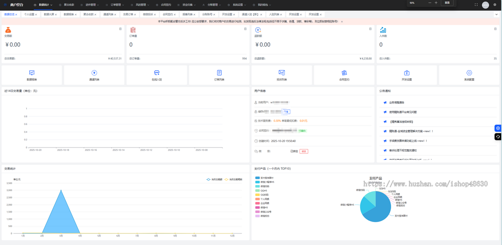Open the 合同签约 top menu item
The image size is (502, 245).
tap(164, 5)
